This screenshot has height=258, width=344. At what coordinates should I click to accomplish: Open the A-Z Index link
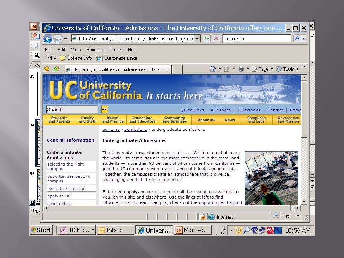[221, 110]
